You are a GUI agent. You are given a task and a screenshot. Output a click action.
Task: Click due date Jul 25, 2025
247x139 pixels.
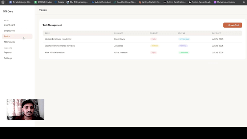(218, 39)
